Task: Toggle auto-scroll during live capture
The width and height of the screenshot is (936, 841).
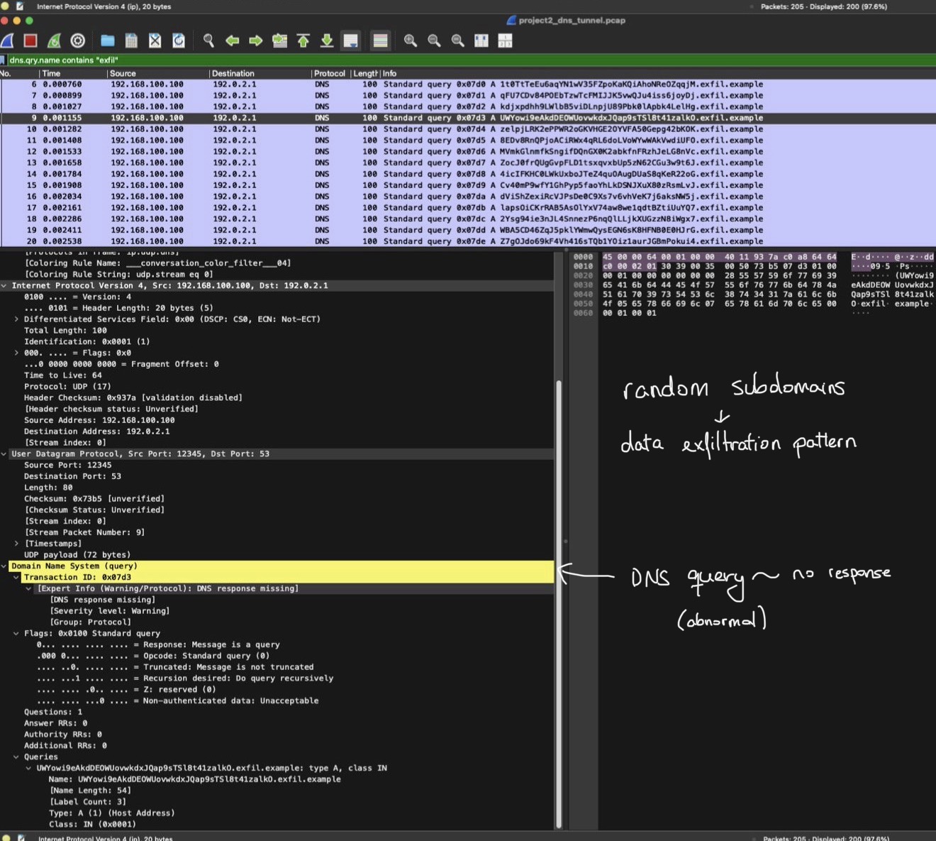Action: click(x=350, y=41)
